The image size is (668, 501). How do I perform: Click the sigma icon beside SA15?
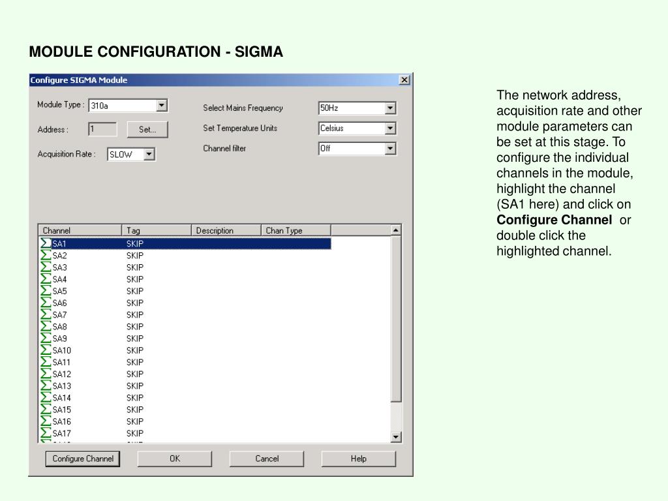(x=46, y=410)
